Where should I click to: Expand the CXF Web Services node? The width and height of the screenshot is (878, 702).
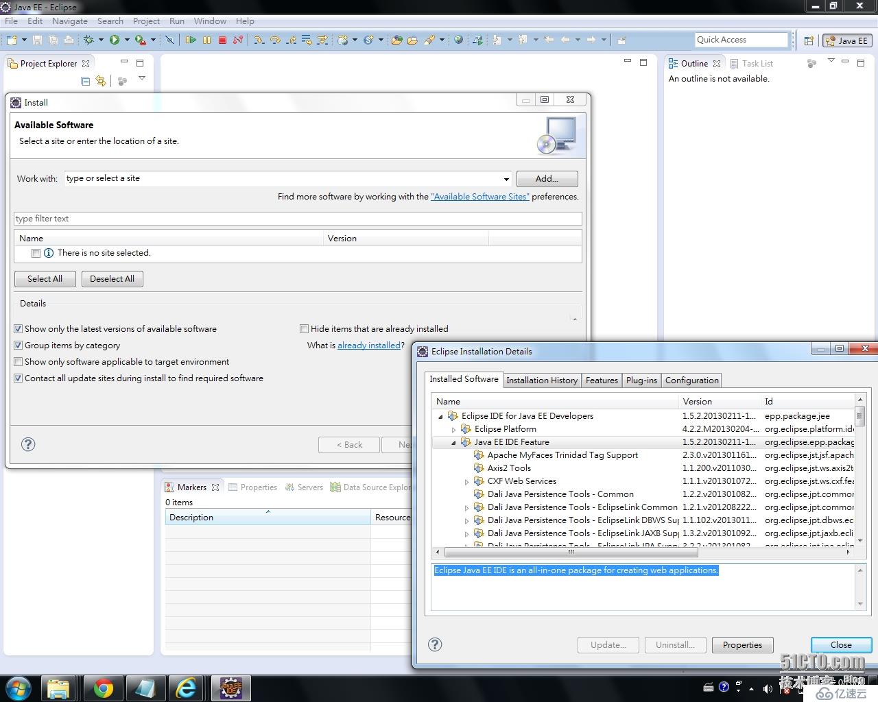coord(466,482)
